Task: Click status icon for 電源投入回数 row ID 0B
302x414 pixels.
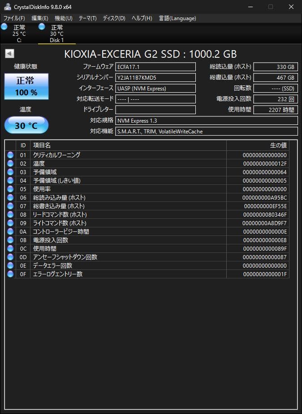Action: click(10, 240)
